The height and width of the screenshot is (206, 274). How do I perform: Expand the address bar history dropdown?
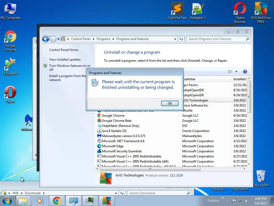point(175,39)
